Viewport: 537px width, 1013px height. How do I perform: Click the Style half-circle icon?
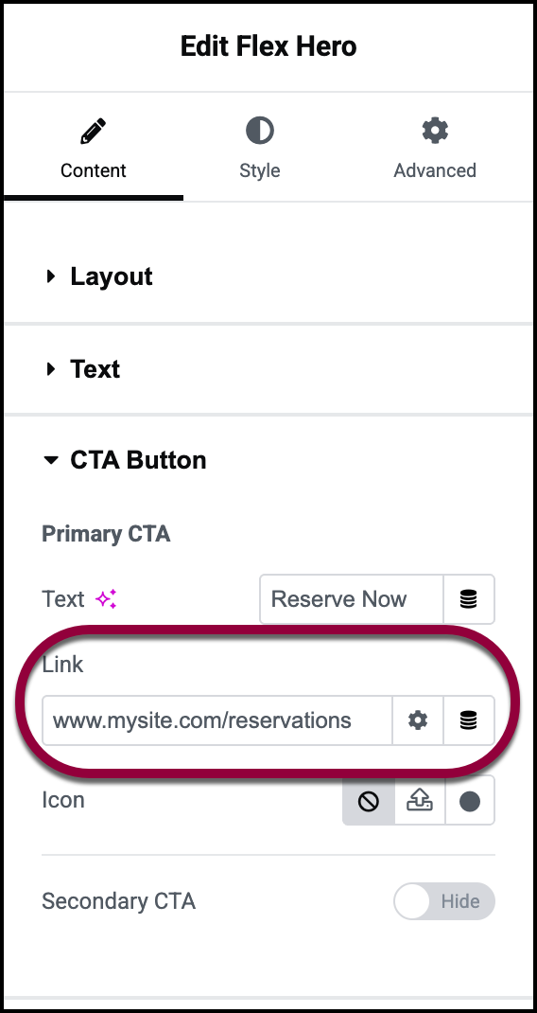[x=259, y=131]
